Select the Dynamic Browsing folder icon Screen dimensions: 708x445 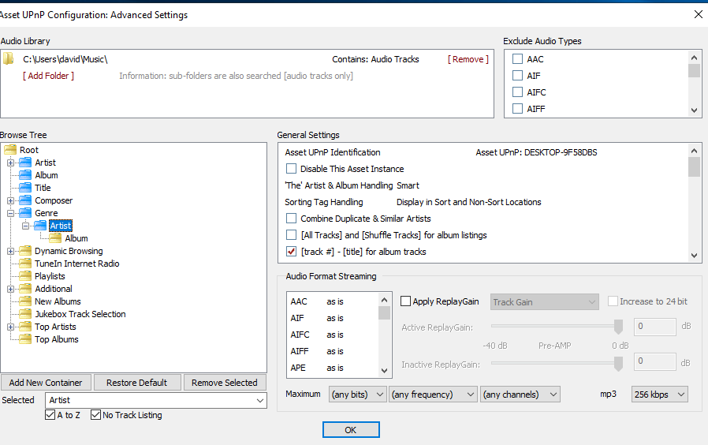25,251
